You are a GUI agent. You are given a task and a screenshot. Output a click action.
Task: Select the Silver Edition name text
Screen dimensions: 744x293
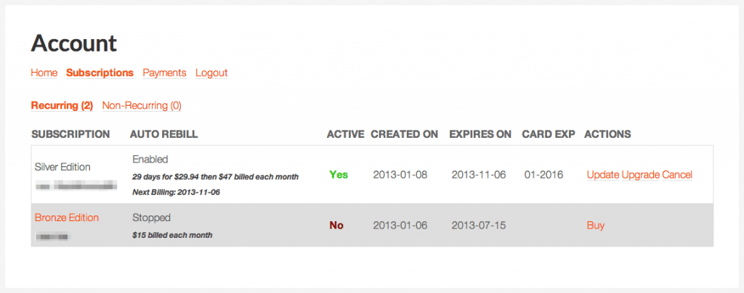click(x=62, y=167)
